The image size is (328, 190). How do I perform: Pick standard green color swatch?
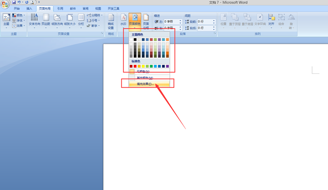(151, 66)
